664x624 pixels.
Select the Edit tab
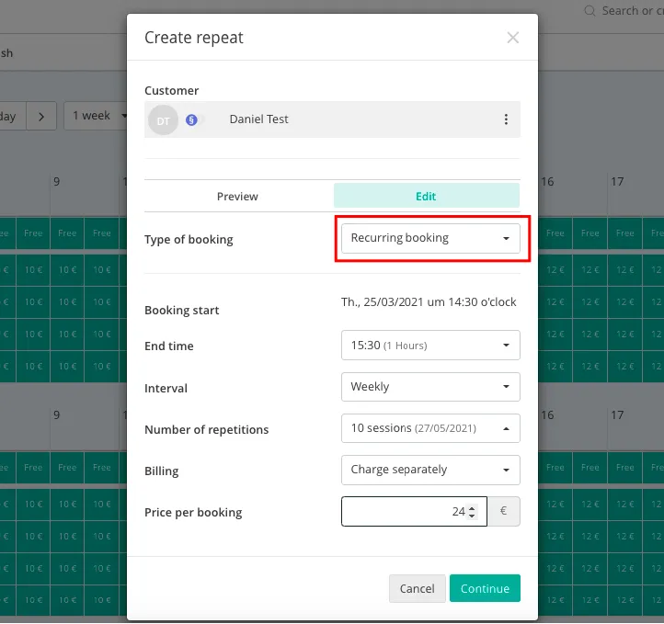pos(426,197)
